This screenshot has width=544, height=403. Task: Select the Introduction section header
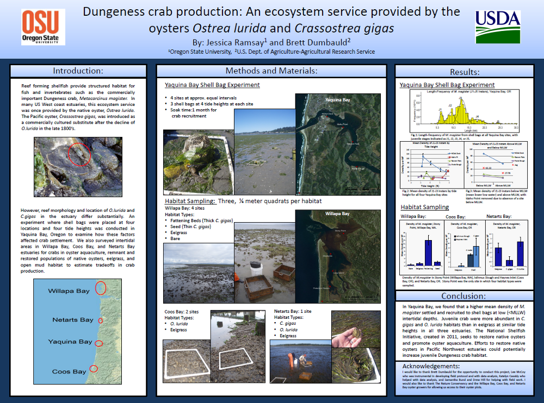point(78,71)
